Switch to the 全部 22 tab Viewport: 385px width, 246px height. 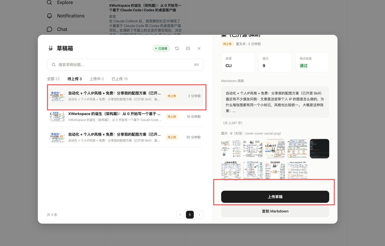(x=53, y=79)
